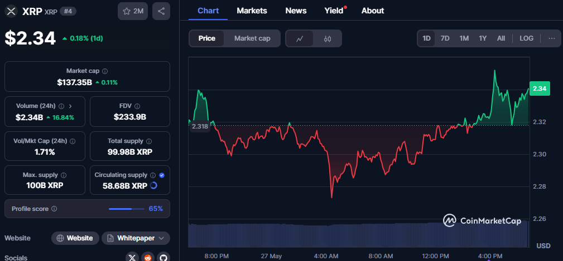The image size is (563, 261).
Task: Click the 1.71% Vol/Mkt Cap value
Action: pos(45,152)
